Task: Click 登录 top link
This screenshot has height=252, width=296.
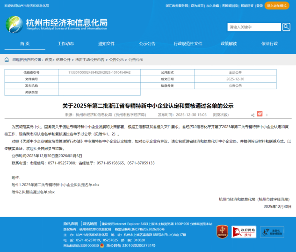Action: point(260,6)
